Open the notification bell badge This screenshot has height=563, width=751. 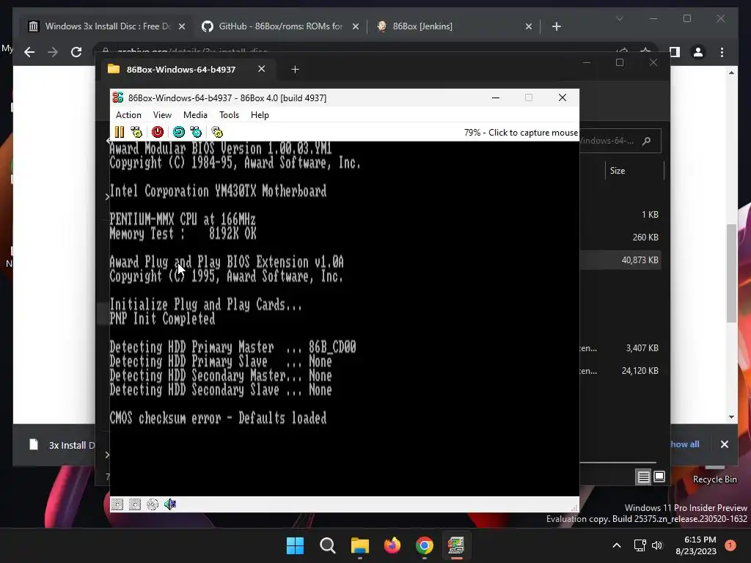(730, 545)
